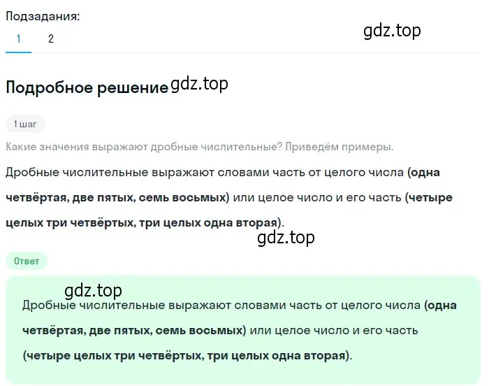Image resolution: width=489 pixels, height=386 pixels.
Task: Click the 'Подробное решение' heading
Action: coord(87,87)
